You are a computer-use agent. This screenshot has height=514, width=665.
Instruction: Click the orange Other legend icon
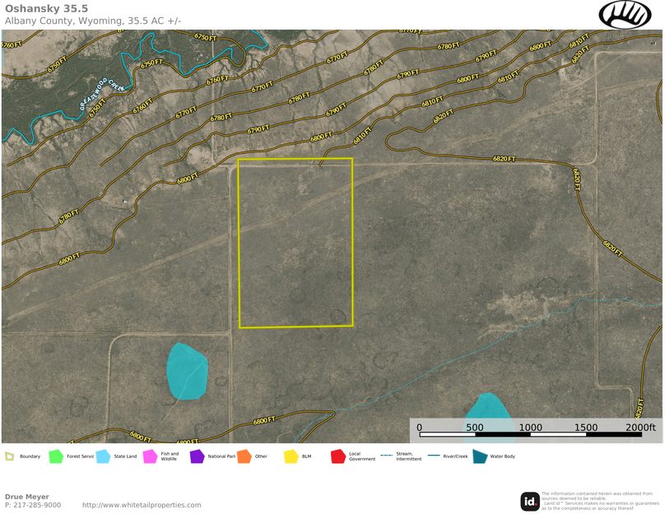(244, 456)
